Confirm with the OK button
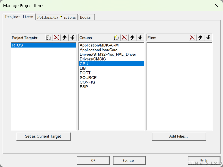This screenshot has height=167, width=223. tap(93, 161)
